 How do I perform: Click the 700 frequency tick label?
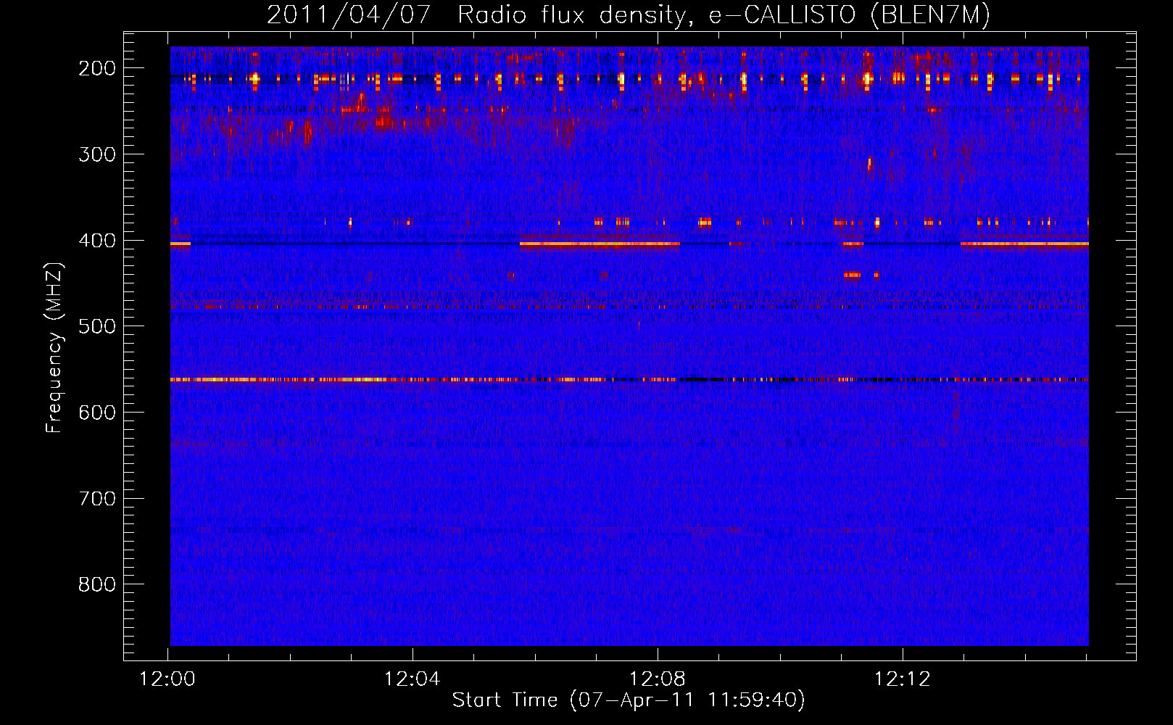tap(97, 499)
